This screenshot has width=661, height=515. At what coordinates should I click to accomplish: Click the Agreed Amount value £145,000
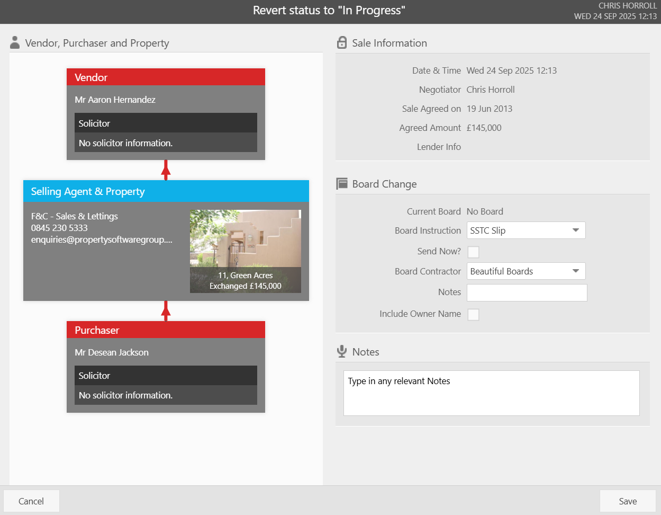click(484, 128)
